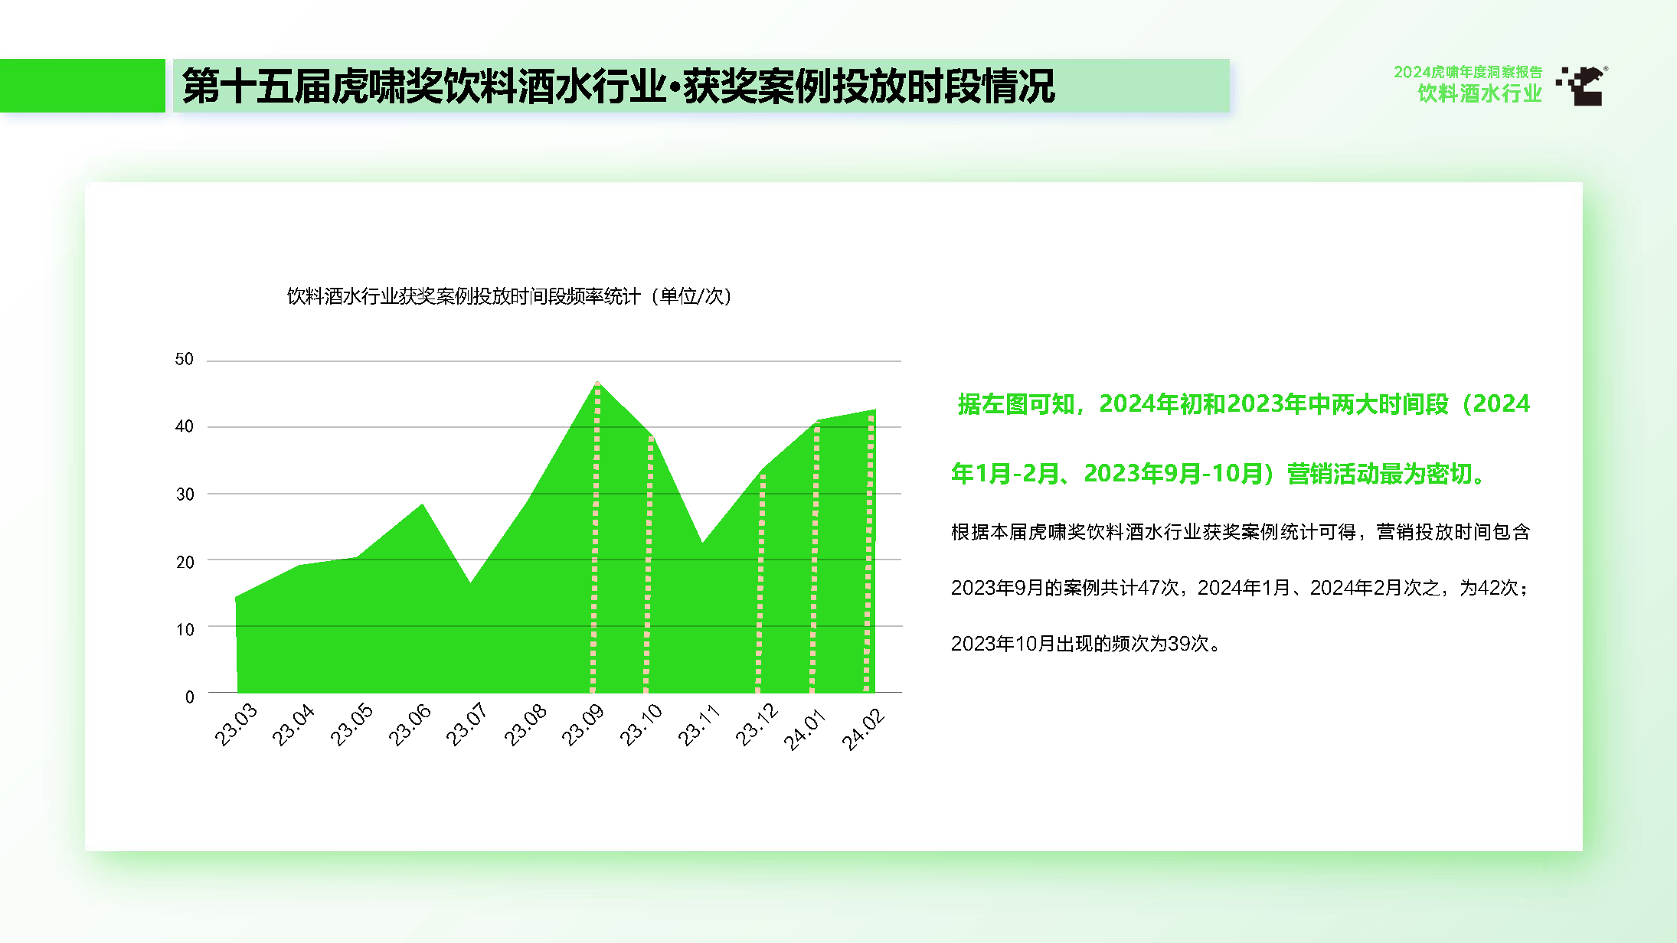Select the slide title '第十五届虎啸奖饮料酒水行业·获奖案例投放时段情况'
Screen dimensions: 1677x943
pyautogui.click(x=619, y=86)
